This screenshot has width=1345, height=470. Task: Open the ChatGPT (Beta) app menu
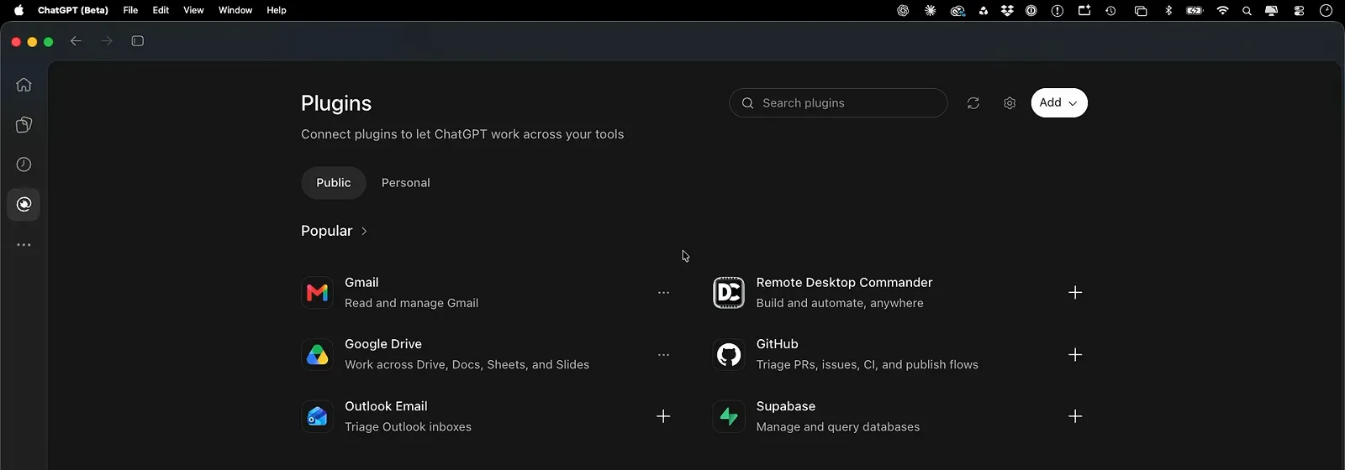click(x=73, y=10)
